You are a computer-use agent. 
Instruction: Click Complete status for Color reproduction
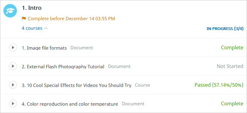point(232,104)
